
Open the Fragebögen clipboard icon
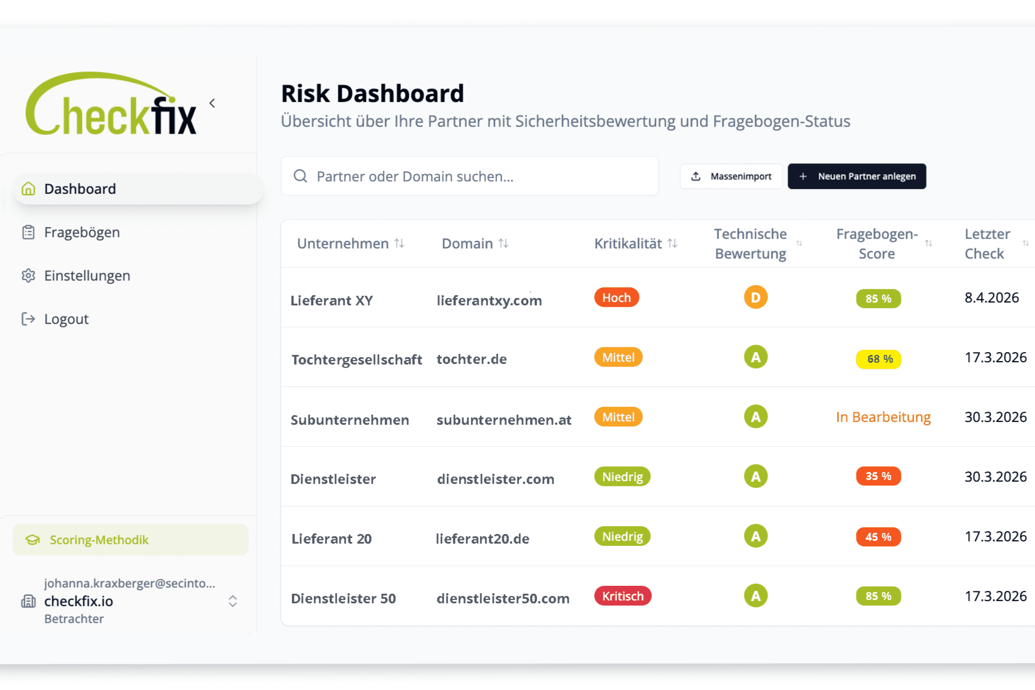(28, 232)
